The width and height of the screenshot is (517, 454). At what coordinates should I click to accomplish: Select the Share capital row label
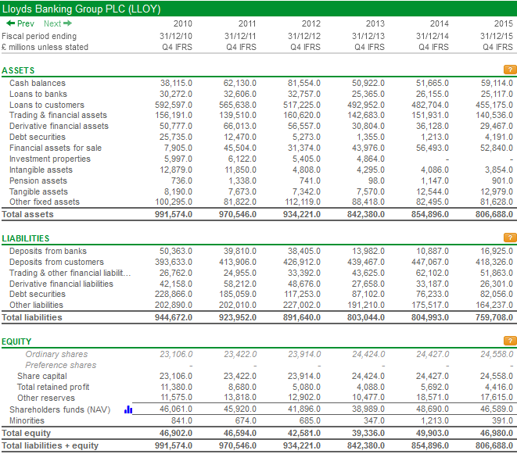[42, 376]
